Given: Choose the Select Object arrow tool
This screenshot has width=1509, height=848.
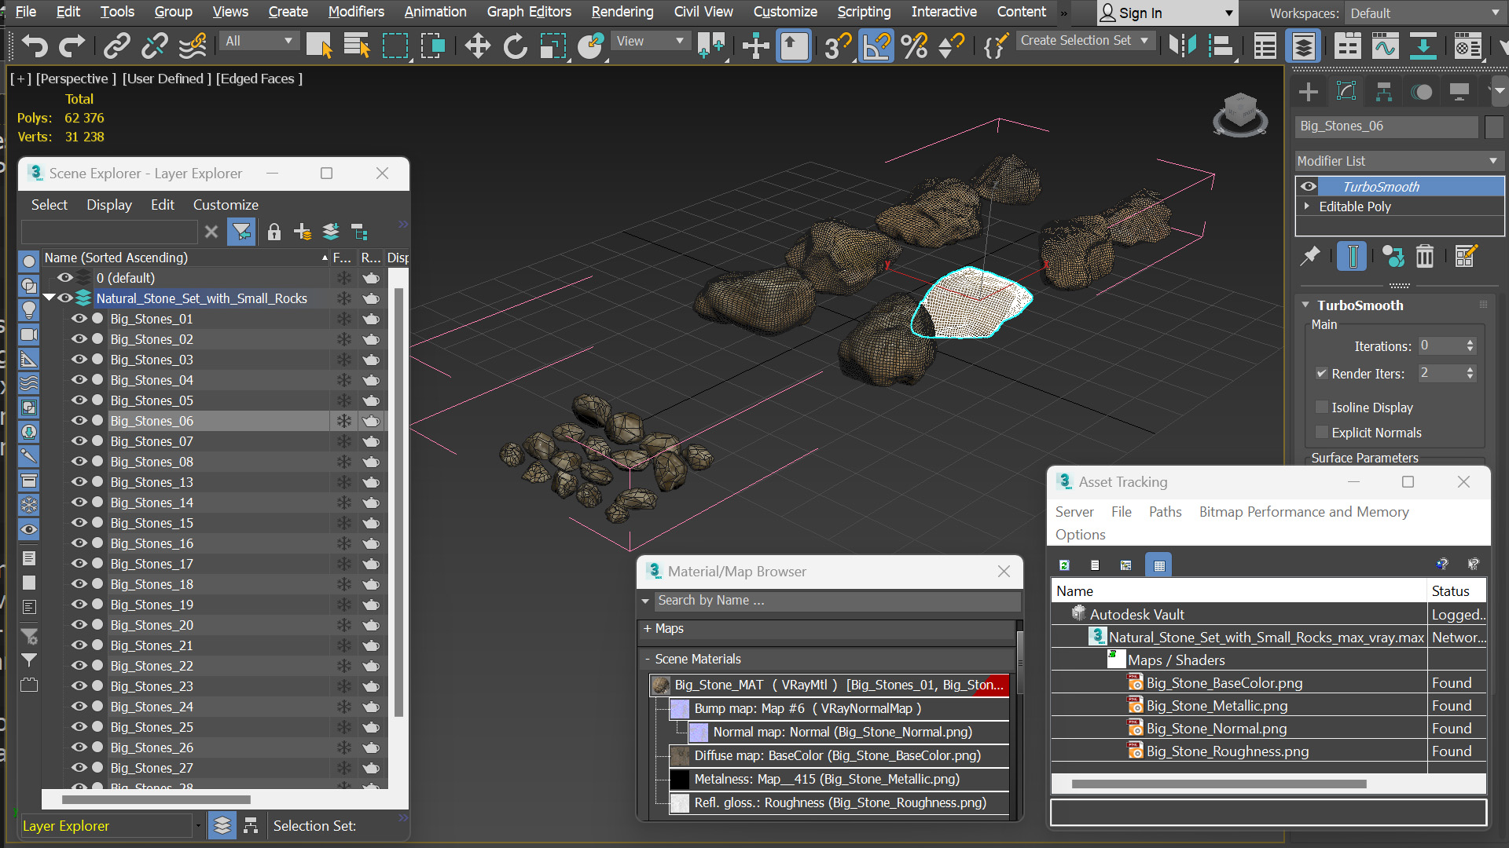Looking at the screenshot, I should [319, 46].
